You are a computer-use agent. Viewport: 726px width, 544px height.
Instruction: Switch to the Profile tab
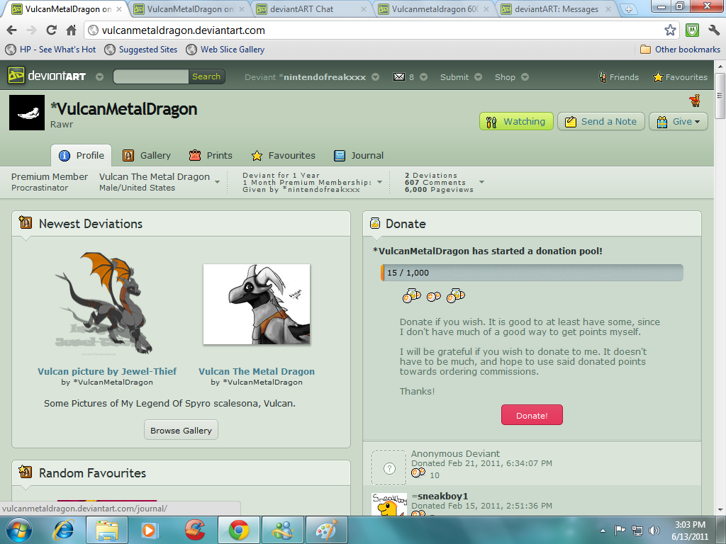(81, 155)
